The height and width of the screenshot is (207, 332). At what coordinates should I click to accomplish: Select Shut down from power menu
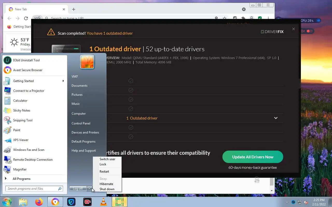tap(107, 189)
